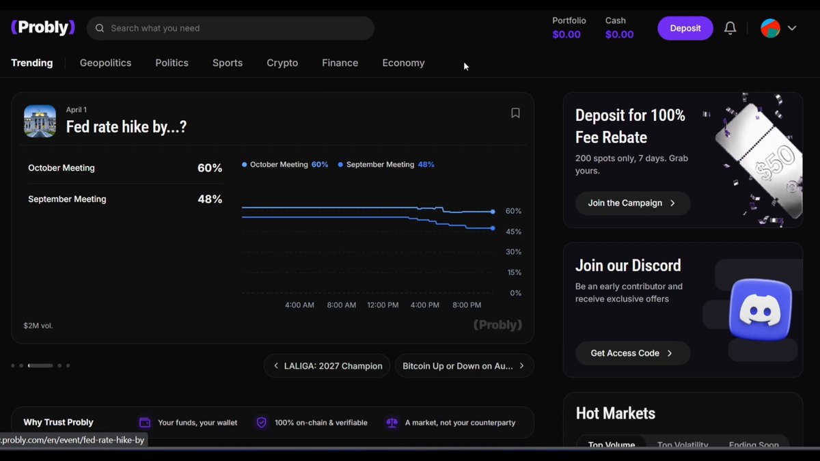Go to next market Bitcoin Up or Down
The height and width of the screenshot is (461, 820).
(464, 366)
